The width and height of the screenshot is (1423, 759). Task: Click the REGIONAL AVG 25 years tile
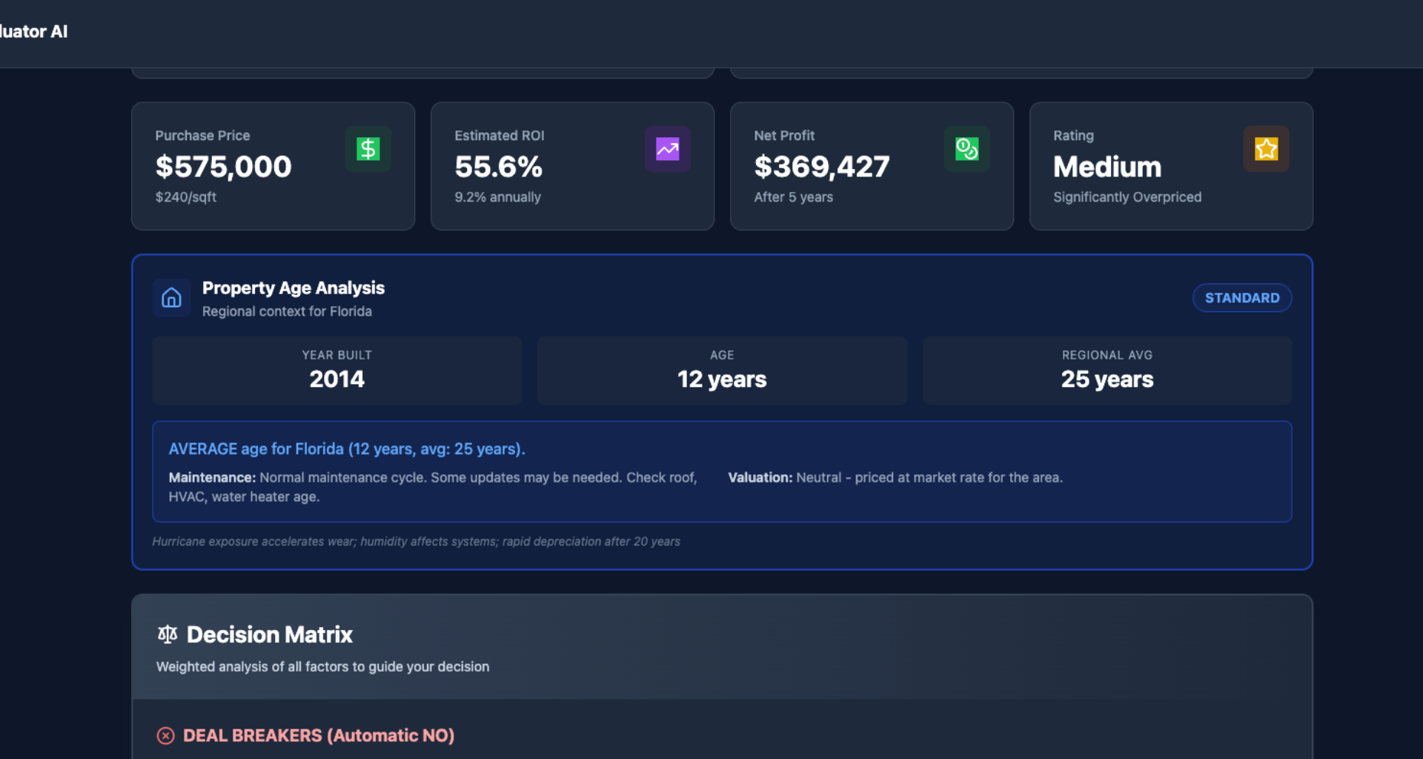[x=1107, y=371]
